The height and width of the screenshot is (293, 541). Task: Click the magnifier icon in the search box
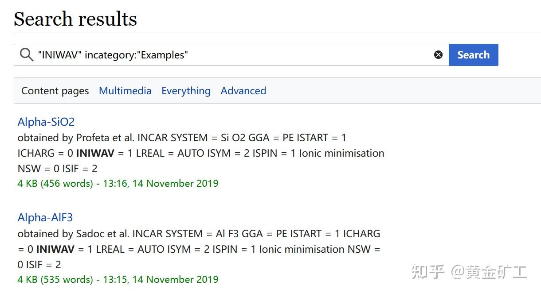pyautogui.click(x=27, y=55)
